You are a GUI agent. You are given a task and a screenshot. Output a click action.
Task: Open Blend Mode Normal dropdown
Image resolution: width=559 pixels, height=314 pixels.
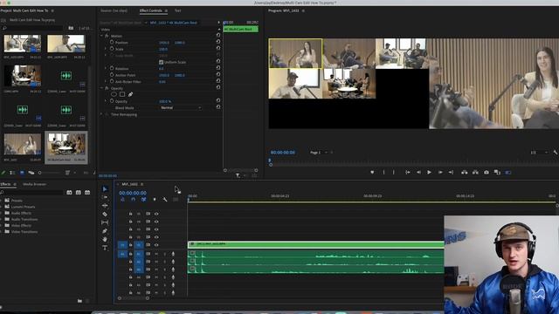click(x=181, y=107)
